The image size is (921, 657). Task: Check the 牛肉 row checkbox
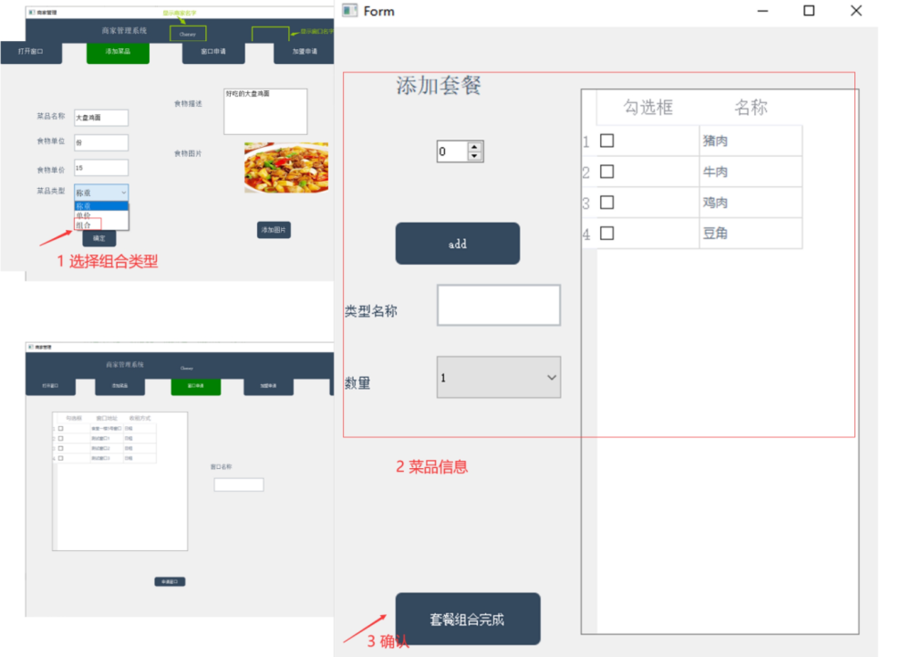click(606, 172)
